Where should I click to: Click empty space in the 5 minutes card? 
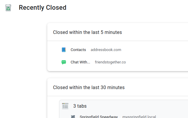tap(156, 56)
